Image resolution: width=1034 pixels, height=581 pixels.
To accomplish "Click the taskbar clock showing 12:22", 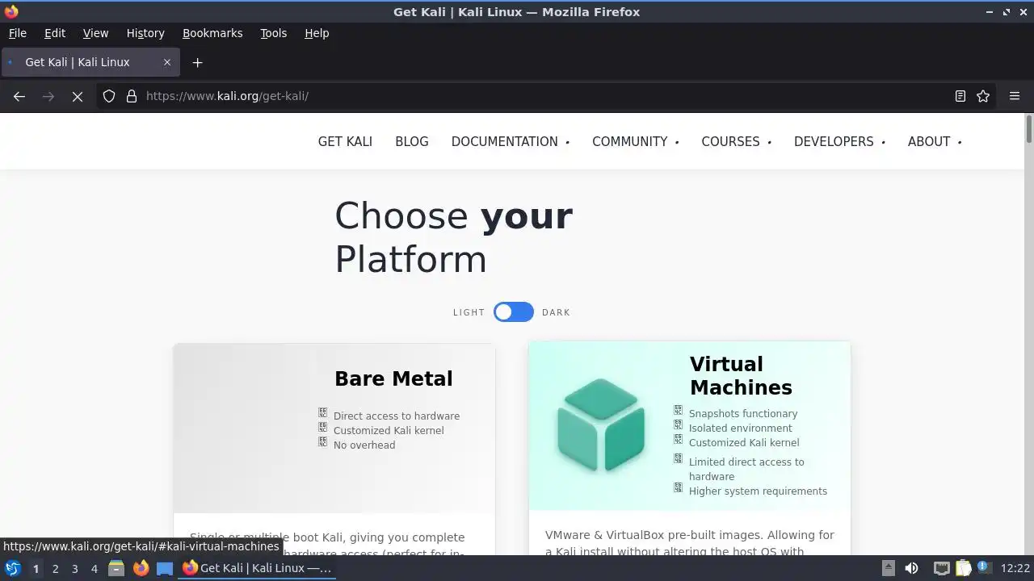I will point(1015,568).
